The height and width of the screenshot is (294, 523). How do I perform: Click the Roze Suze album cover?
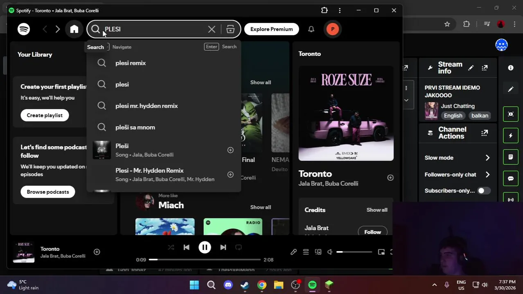346,114
